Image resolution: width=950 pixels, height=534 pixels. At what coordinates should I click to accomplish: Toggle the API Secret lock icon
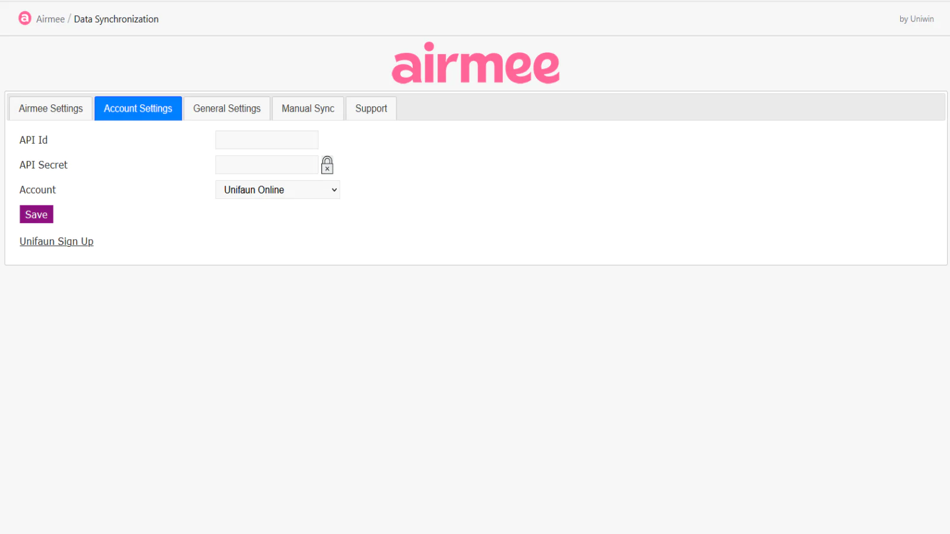pos(327,165)
